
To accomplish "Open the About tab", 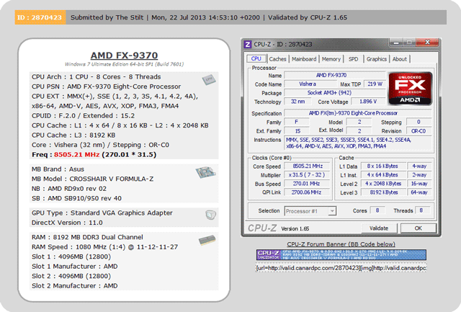I will (400, 59).
